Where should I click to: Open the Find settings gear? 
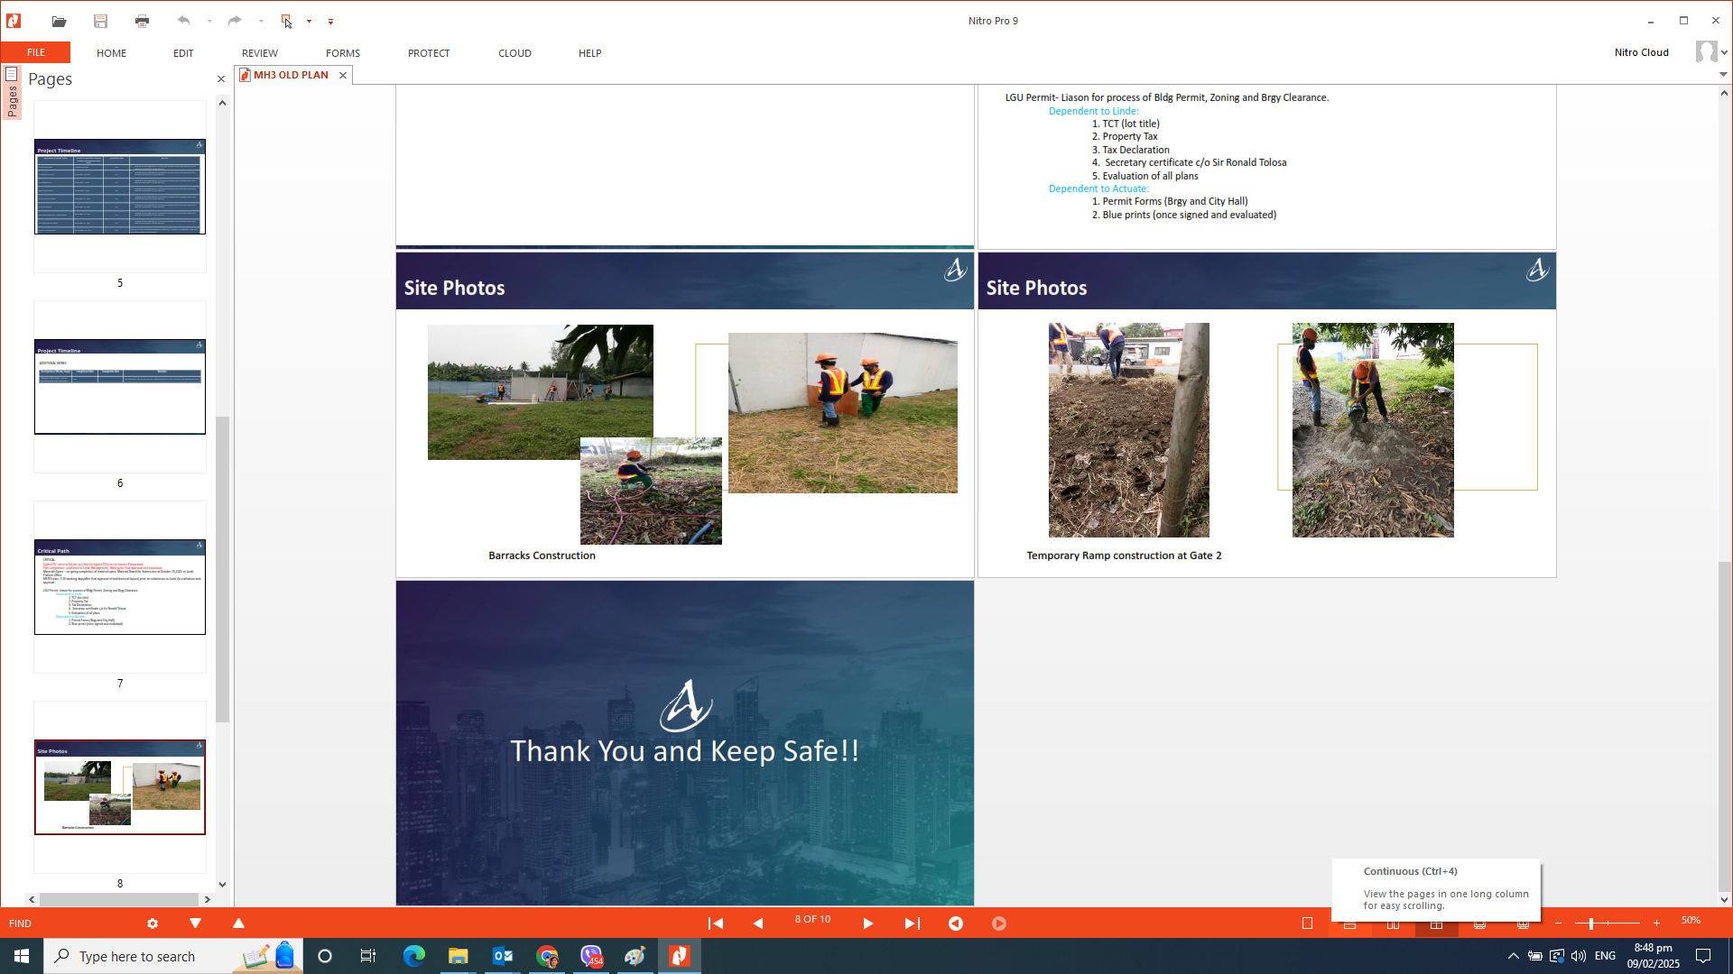(153, 923)
